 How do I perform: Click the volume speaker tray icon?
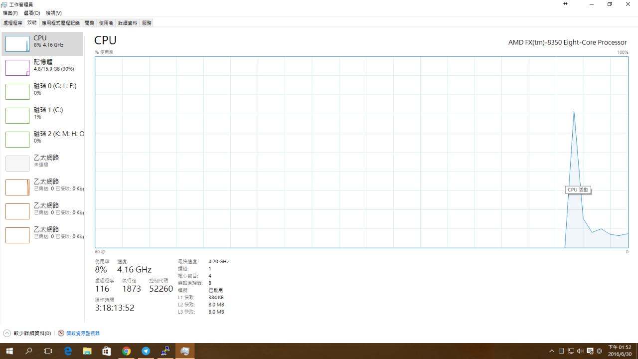click(x=580, y=351)
